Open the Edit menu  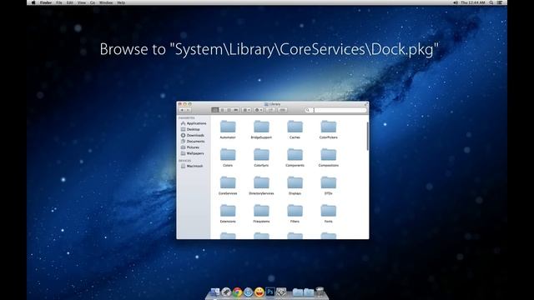click(70, 2)
